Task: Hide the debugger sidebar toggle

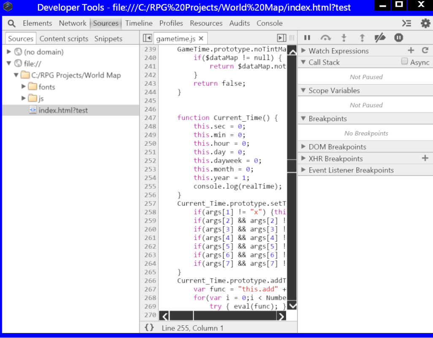Action: (281, 38)
